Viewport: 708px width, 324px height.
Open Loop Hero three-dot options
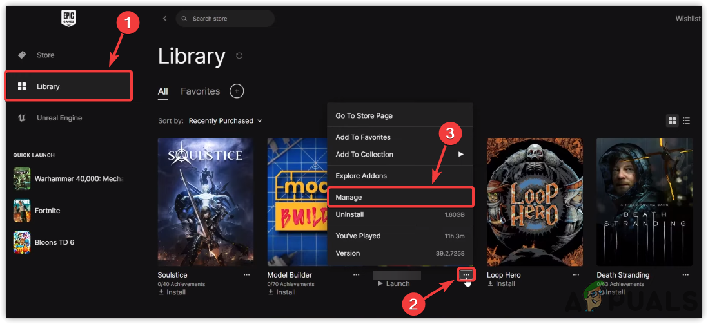(576, 275)
